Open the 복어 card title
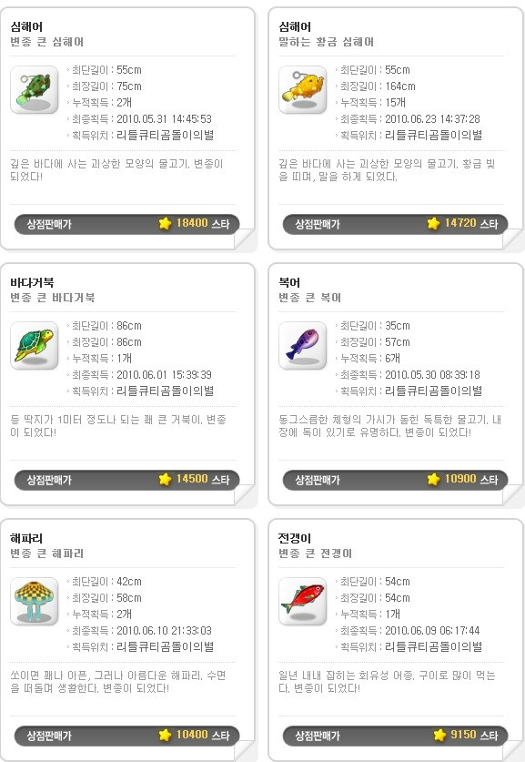The height and width of the screenshot is (762, 525). pyautogui.click(x=289, y=282)
